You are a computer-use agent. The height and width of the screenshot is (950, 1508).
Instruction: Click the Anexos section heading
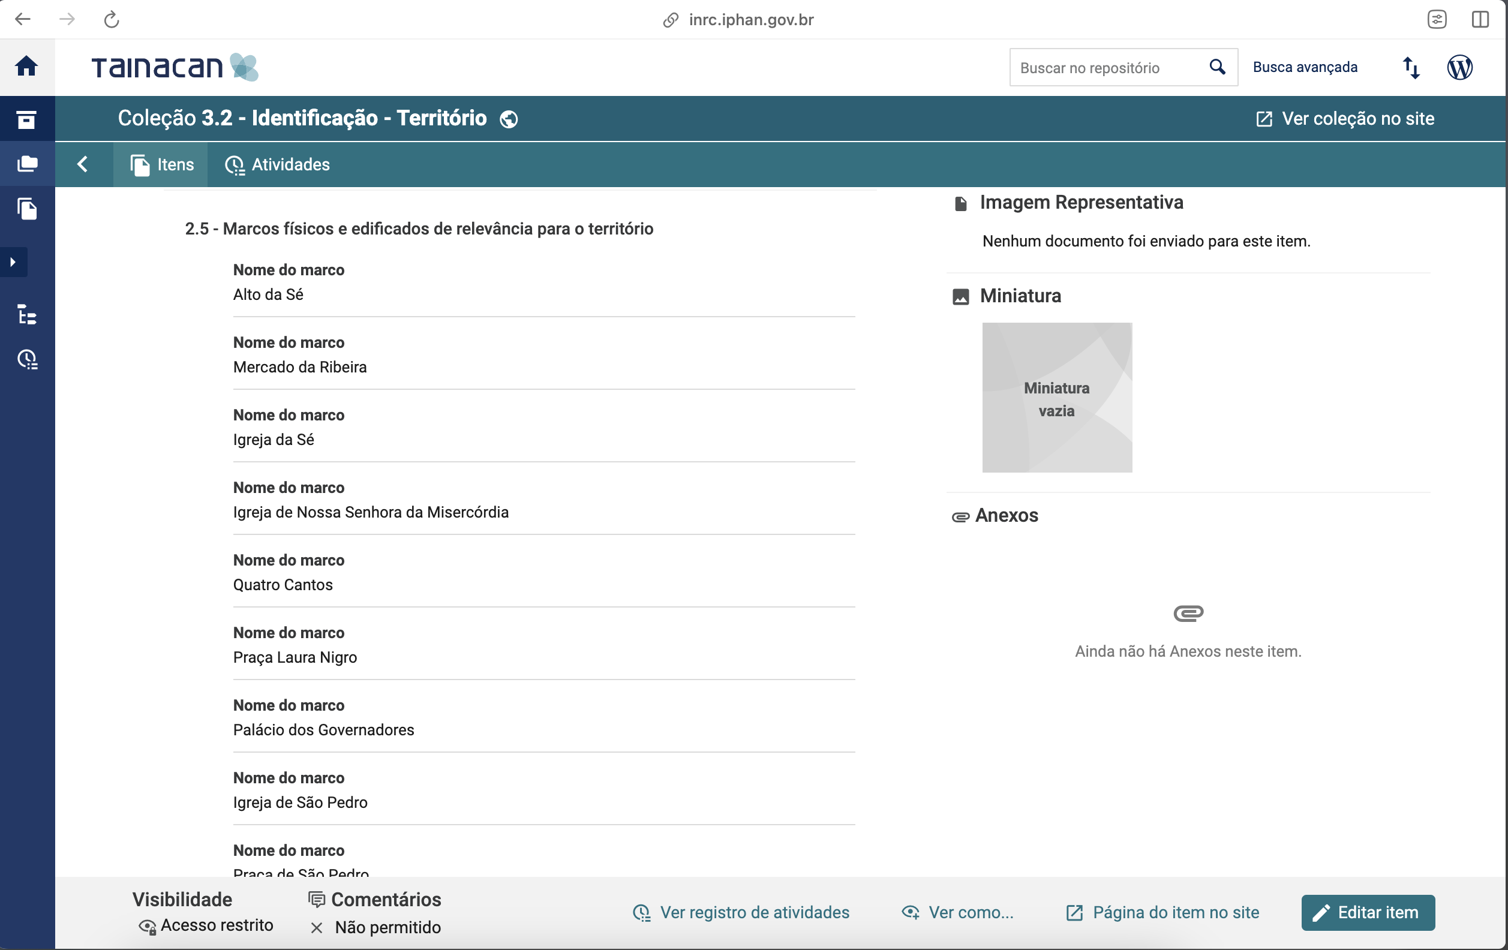click(x=996, y=515)
